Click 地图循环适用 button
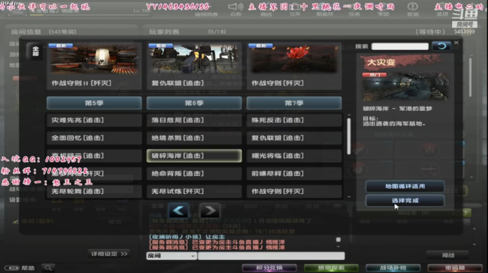The image size is (488, 273). tap(405, 186)
